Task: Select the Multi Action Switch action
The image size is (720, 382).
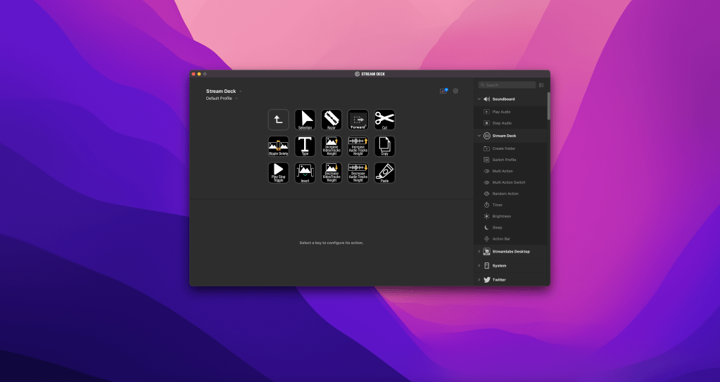Action: coord(508,182)
